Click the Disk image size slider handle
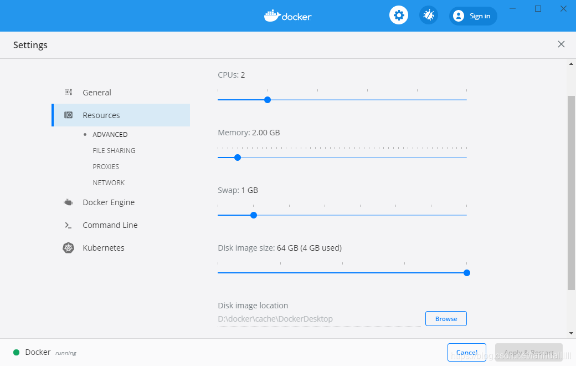 (467, 273)
